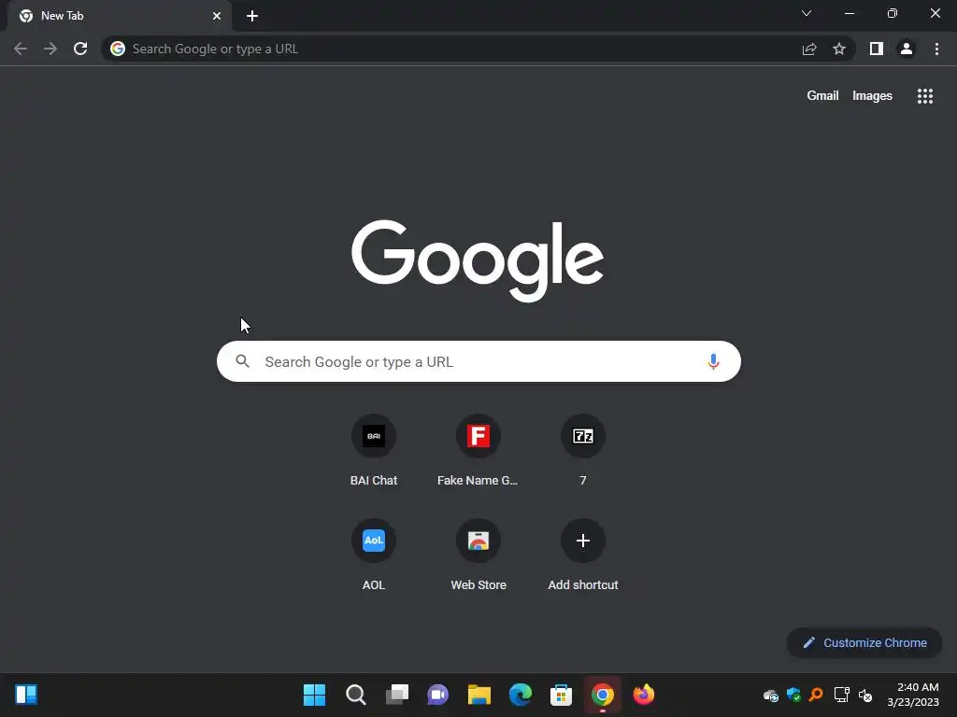Open the network status tray icon
The image size is (957, 717).
tap(842, 695)
